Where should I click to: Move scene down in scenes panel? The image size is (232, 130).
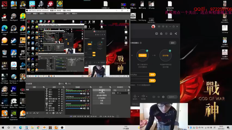click(37, 113)
